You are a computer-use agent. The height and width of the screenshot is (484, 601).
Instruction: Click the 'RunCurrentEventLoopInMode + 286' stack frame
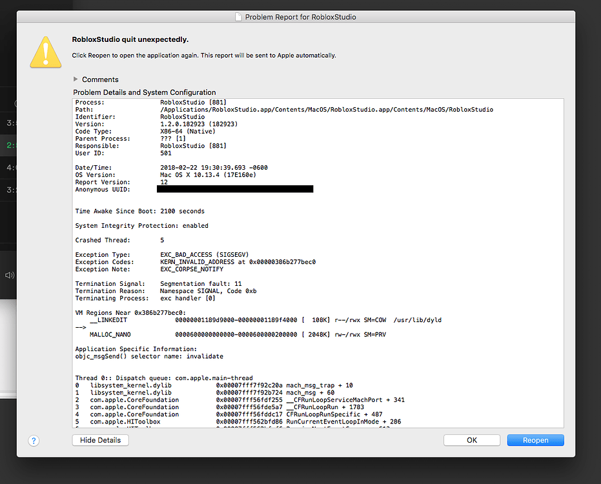343,422
